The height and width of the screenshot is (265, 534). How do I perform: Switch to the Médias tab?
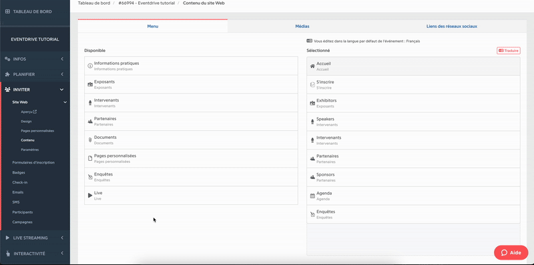302,26
